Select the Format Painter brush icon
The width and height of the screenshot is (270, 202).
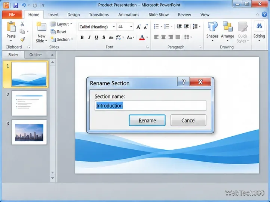(22, 39)
